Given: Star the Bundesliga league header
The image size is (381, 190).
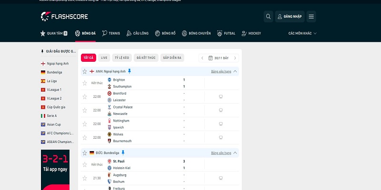Looking at the screenshot, I should coord(85,153).
